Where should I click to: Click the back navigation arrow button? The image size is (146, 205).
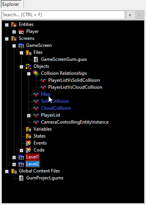tap(130, 15)
